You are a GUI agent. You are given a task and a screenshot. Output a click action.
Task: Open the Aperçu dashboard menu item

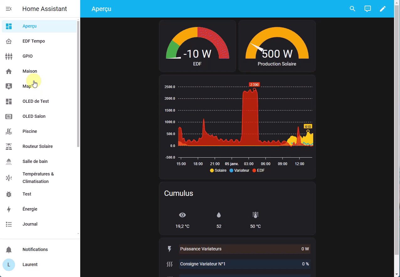click(39, 26)
